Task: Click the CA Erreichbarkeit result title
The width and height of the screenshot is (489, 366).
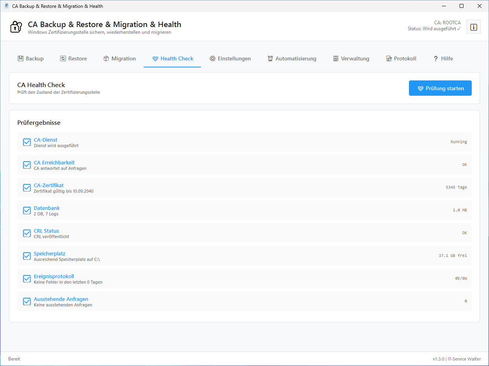Action: click(x=54, y=162)
